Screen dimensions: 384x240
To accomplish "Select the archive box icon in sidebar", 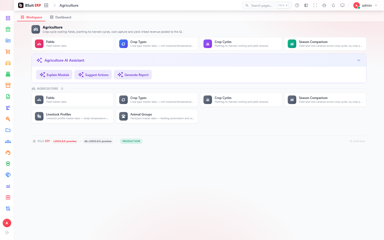I will point(8,85).
